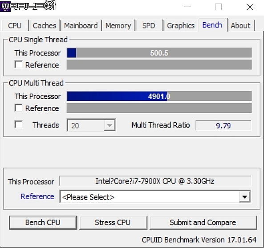This screenshot has height=248, width=264.
Task: Click the Reference dropdown arrow button
Action: pyautogui.click(x=245, y=196)
